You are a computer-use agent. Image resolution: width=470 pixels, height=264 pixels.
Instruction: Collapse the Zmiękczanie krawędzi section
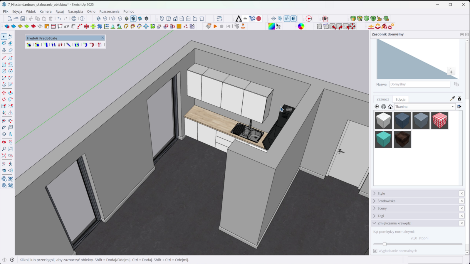click(375, 223)
